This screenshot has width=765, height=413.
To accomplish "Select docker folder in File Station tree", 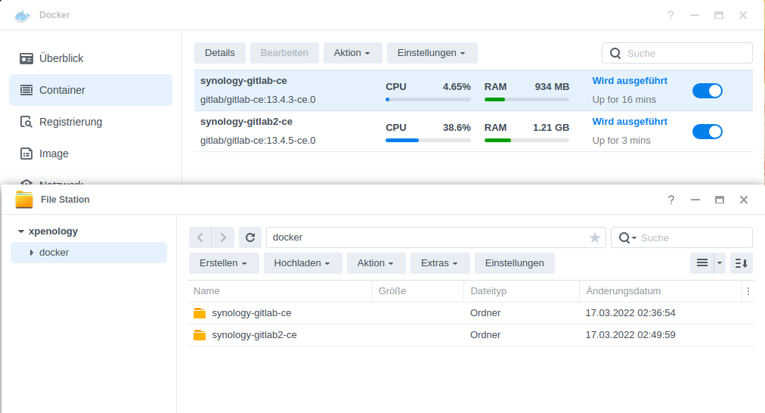I will coord(88,253).
